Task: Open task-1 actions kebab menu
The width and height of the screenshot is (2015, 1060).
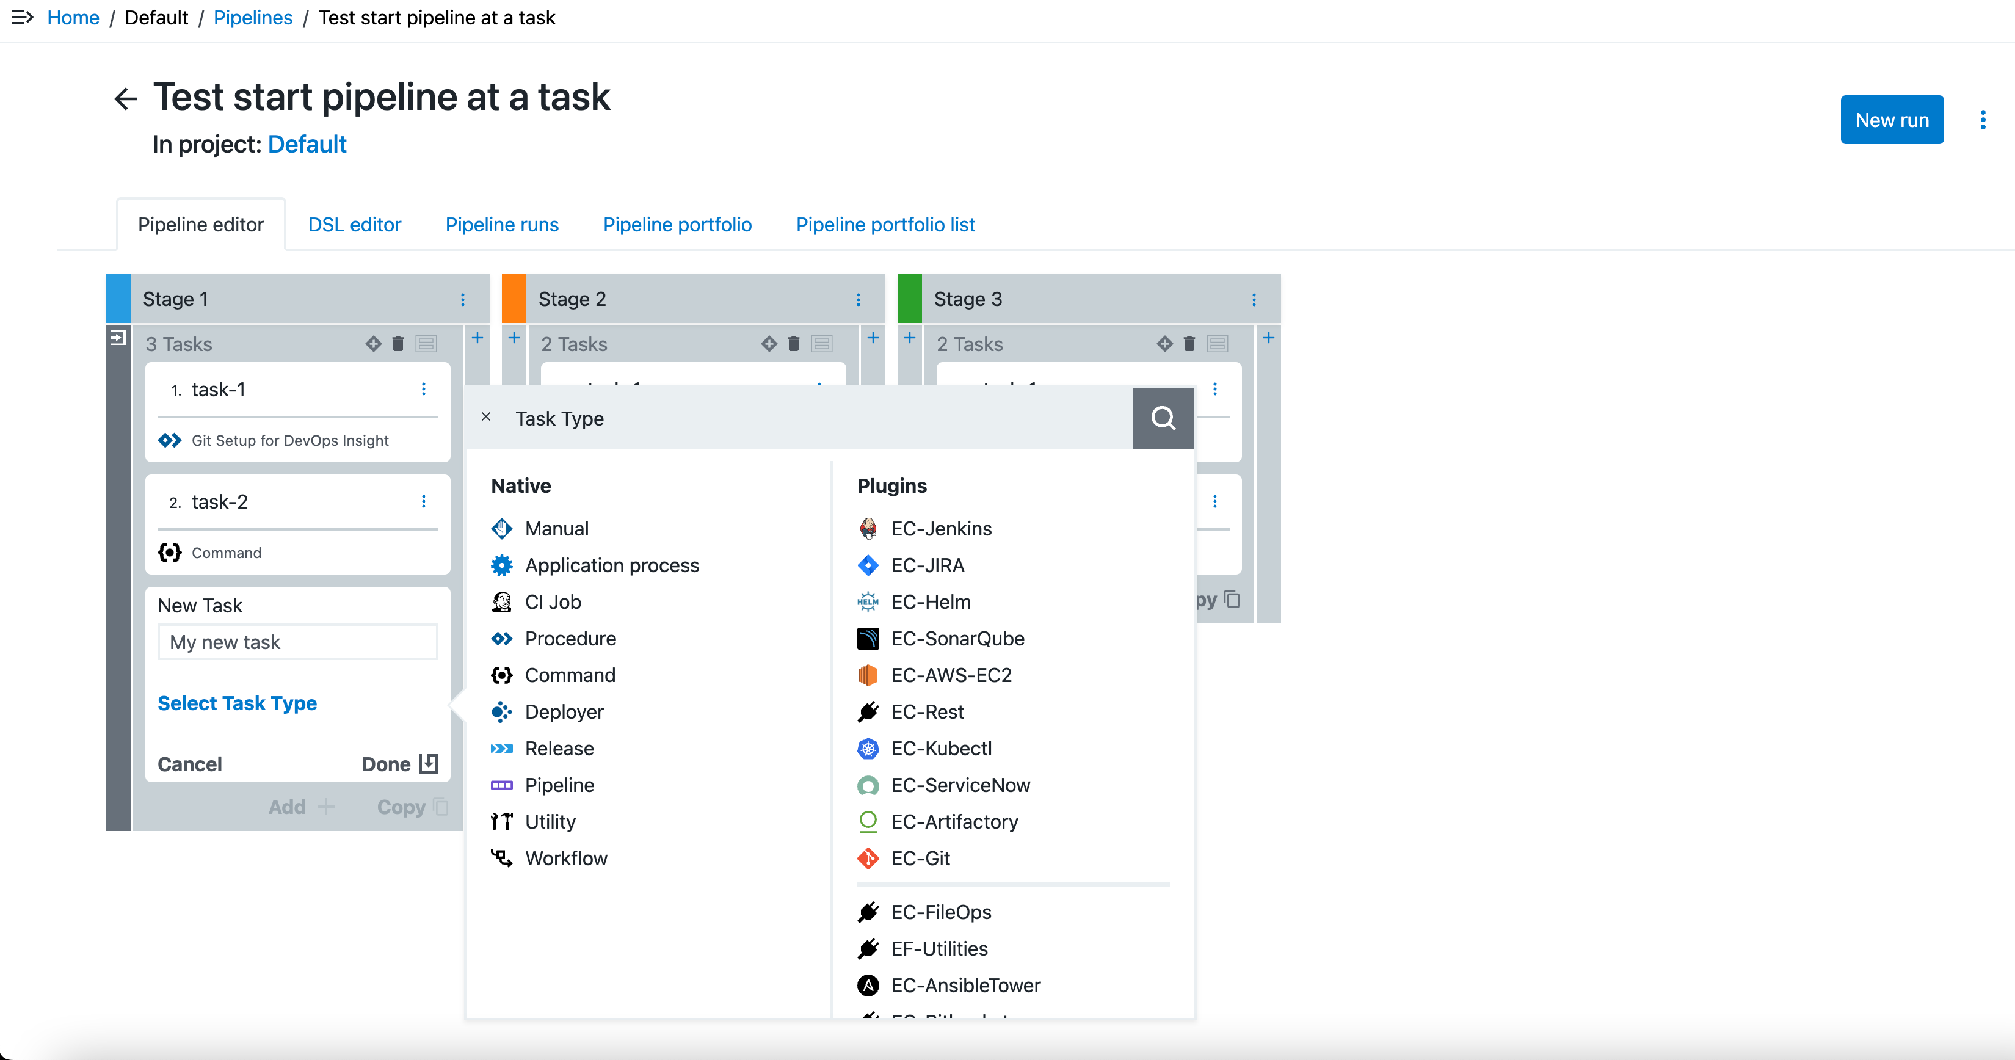Action: click(x=423, y=390)
